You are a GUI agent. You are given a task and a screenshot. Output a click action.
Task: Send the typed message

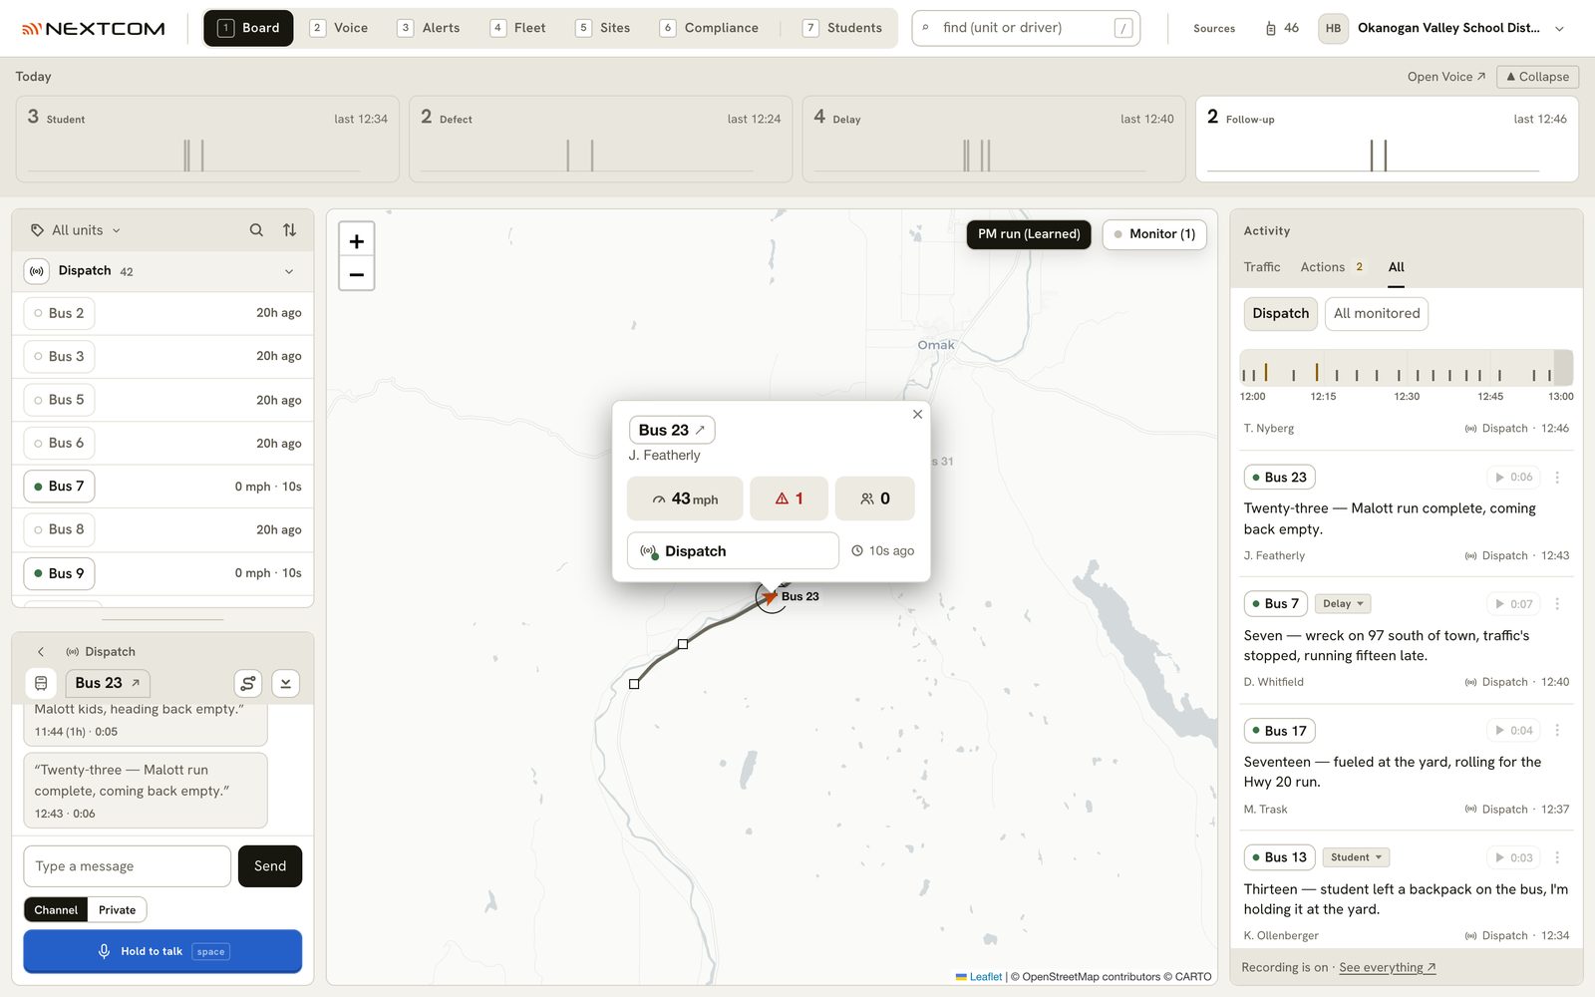270,866
